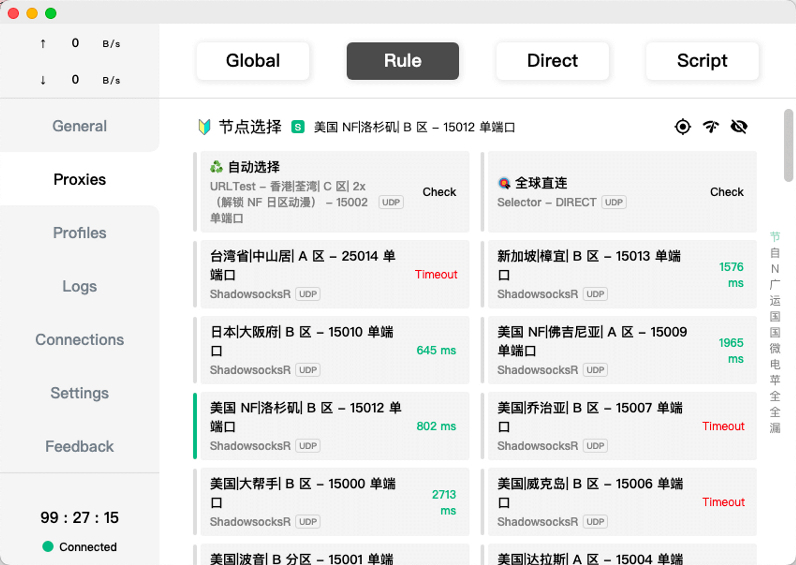The height and width of the screenshot is (565, 796).
Task: Enable Direct mode
Action: coord(552,61)
